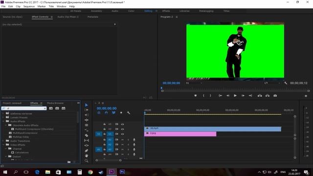Image resolution: width=313 pixels, height=176 pixels.
Task: Open Program monitor button editor plus
Action: pos(306,96)
